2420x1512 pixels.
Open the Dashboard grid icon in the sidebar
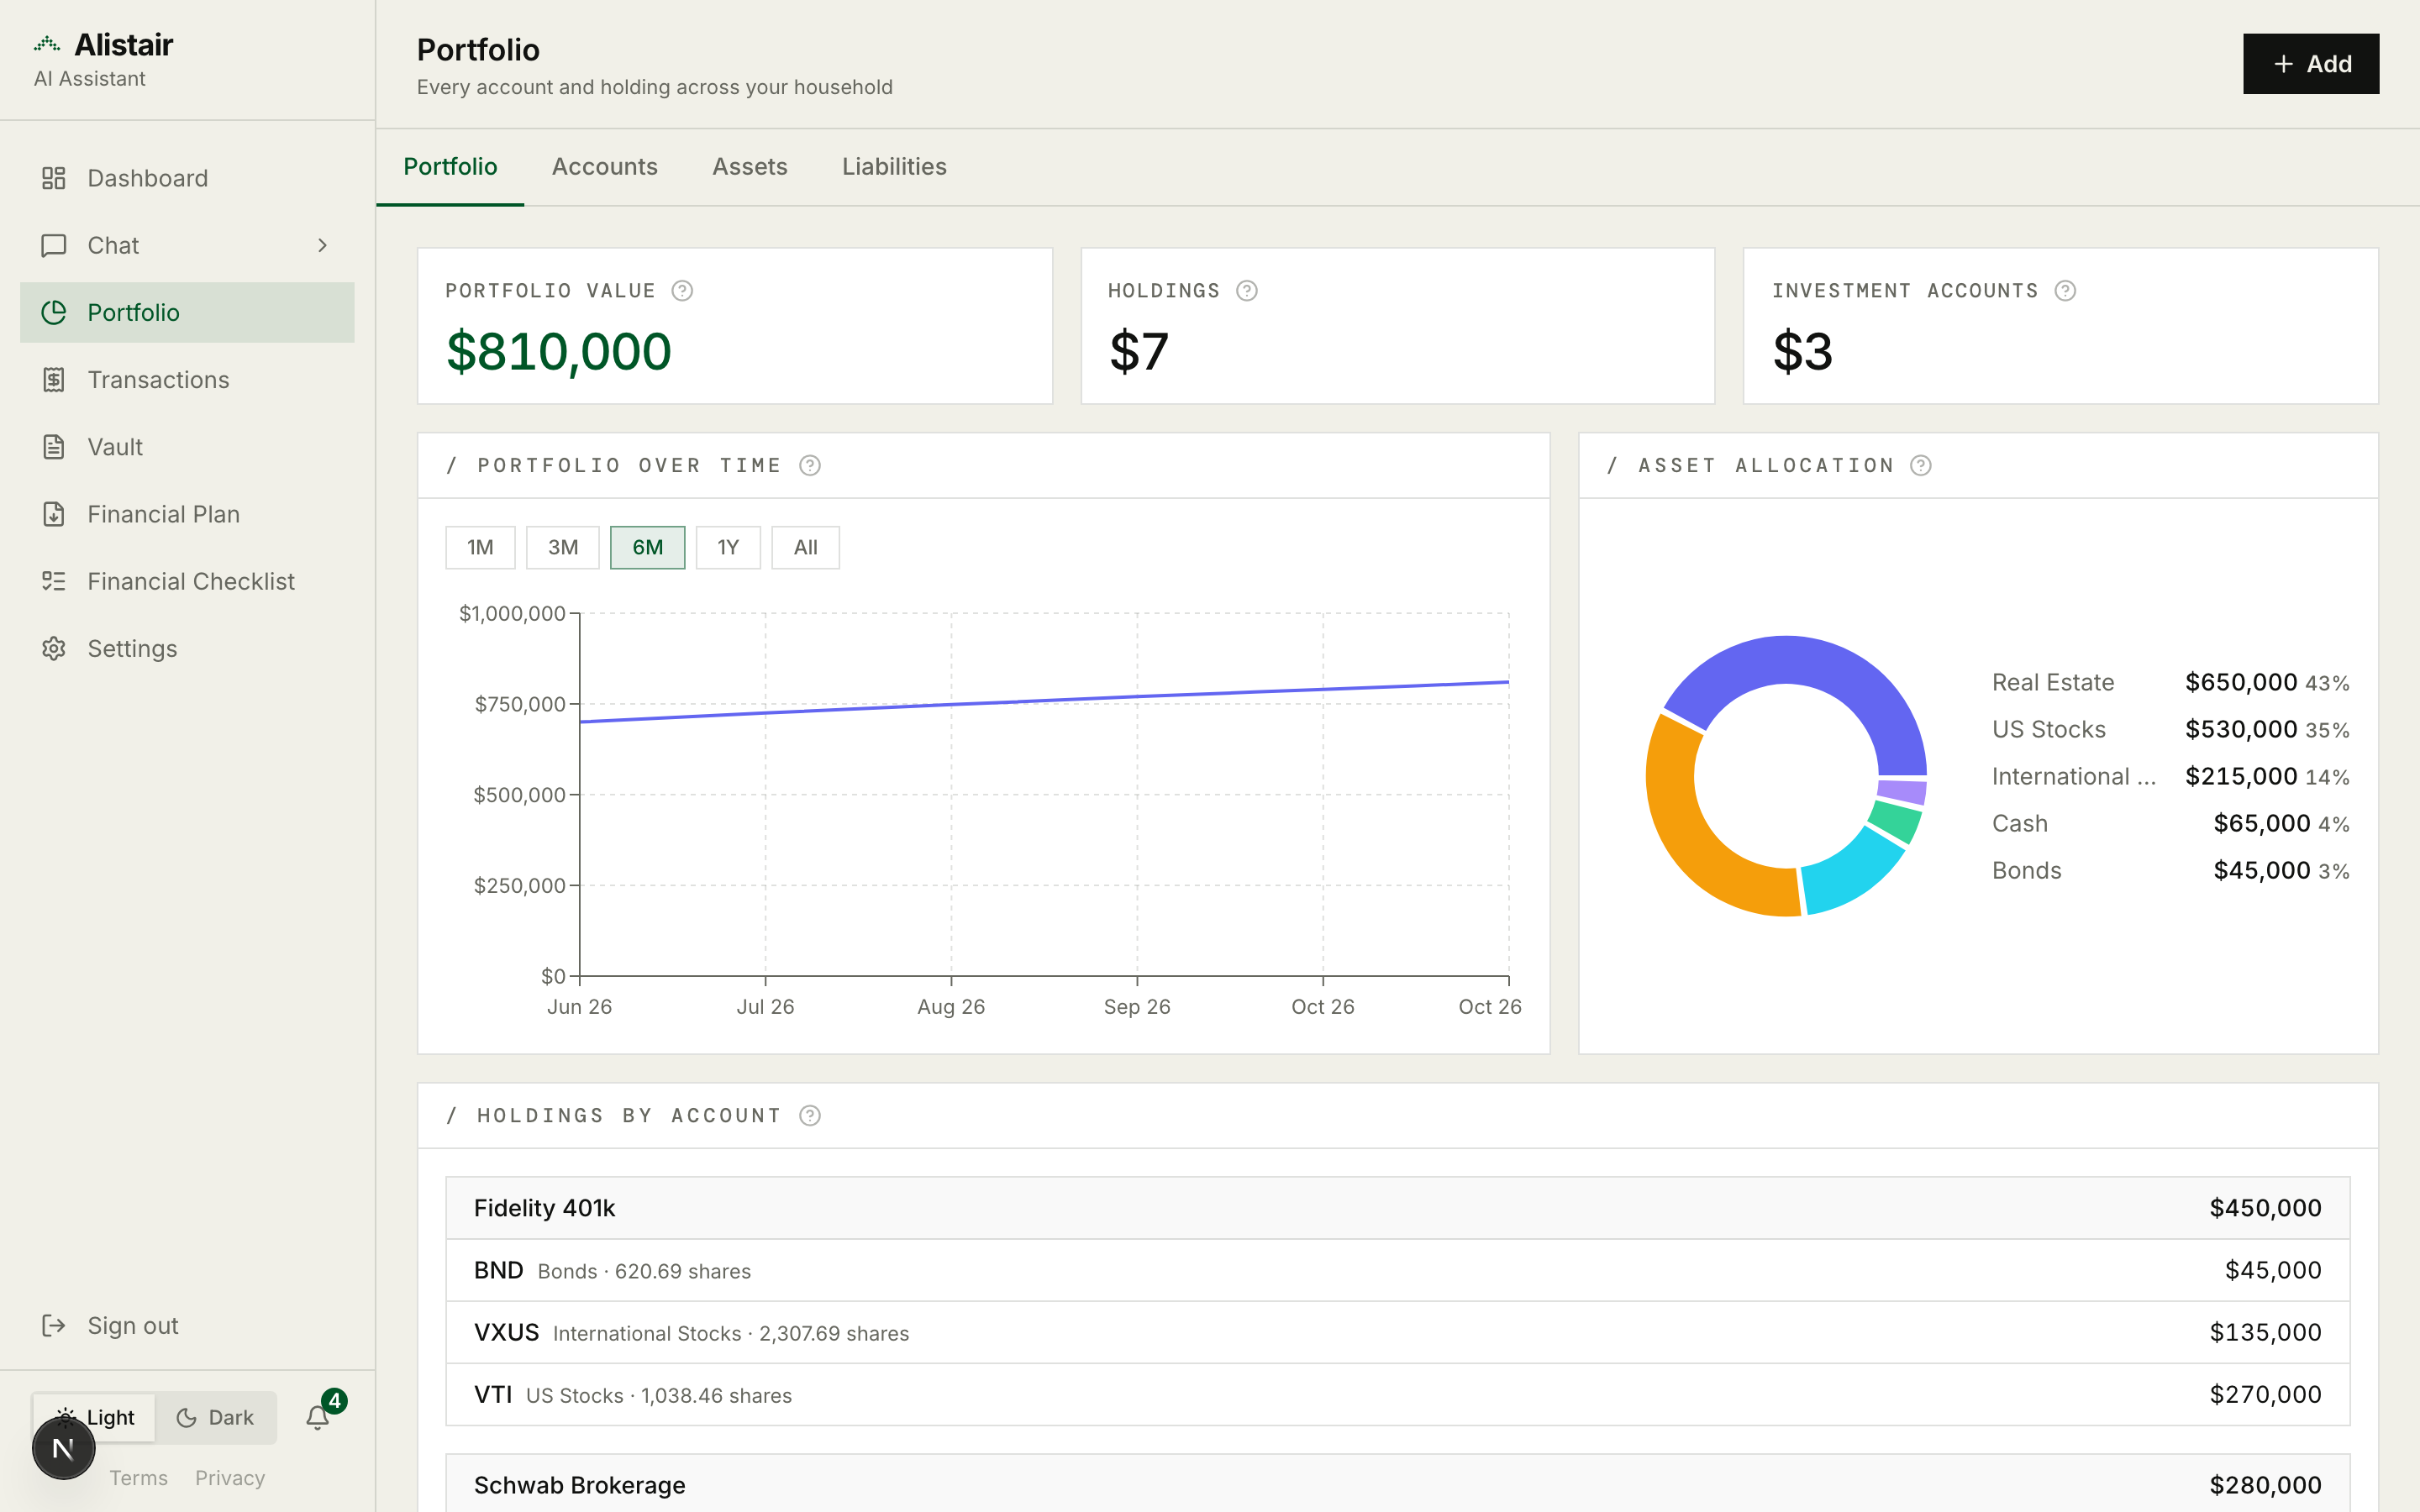coord(54,178)
